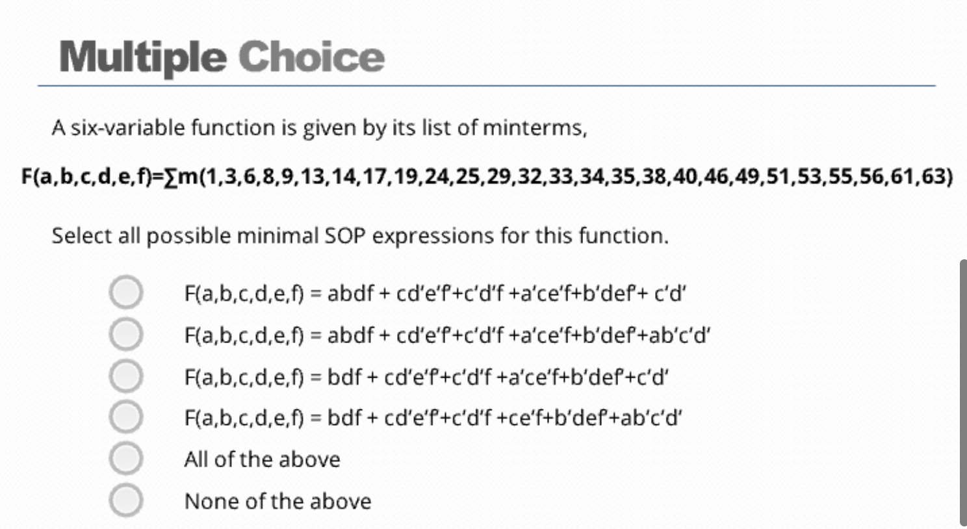Choose the answer containing 'ab'c'd'' term
Image resolution: width=967 pixels, height=529 pixels.
pyautogui.click(x=447, y=335)
